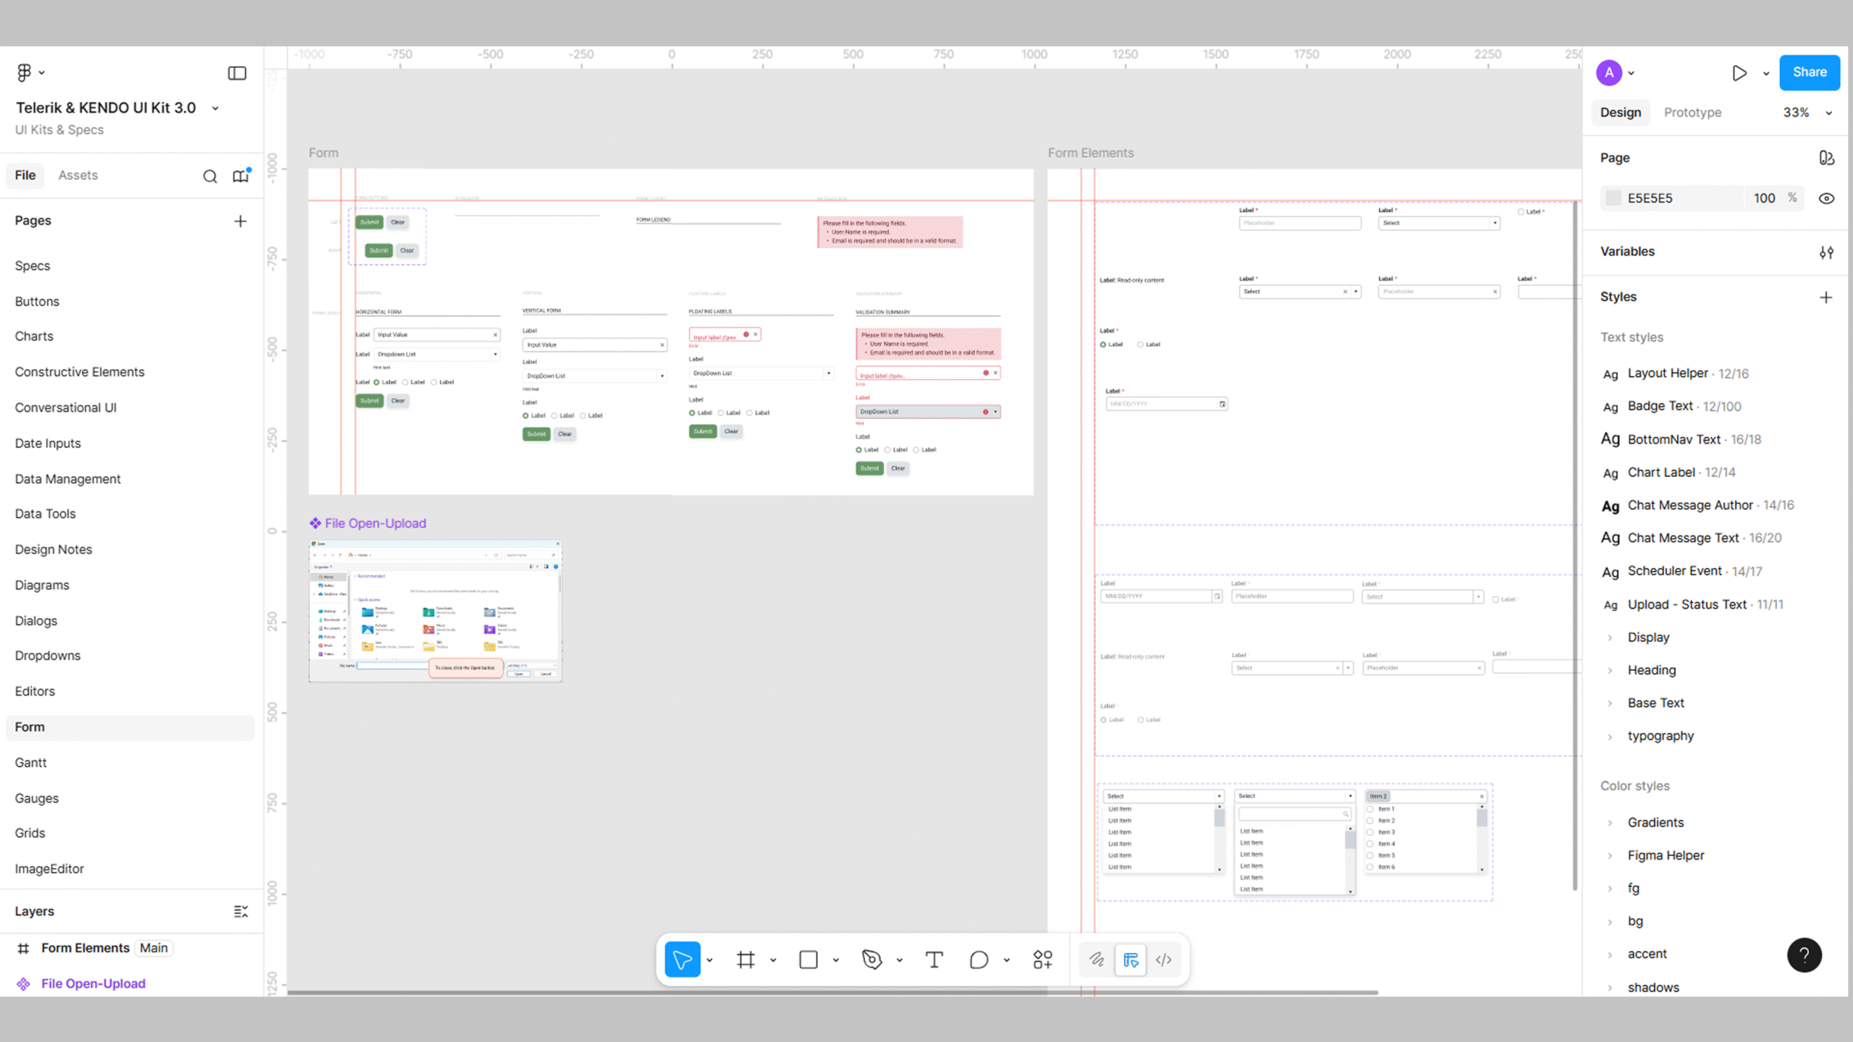Open the help question mark button
This screenshot has width=1853, height=1042.
[x=1805, y=955]
